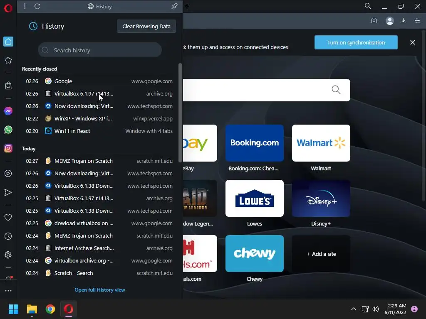The height and width of the screenshot is (319, 426).
Task: Open Booking.com speed dial tile
Action: (x=255, y=143)
